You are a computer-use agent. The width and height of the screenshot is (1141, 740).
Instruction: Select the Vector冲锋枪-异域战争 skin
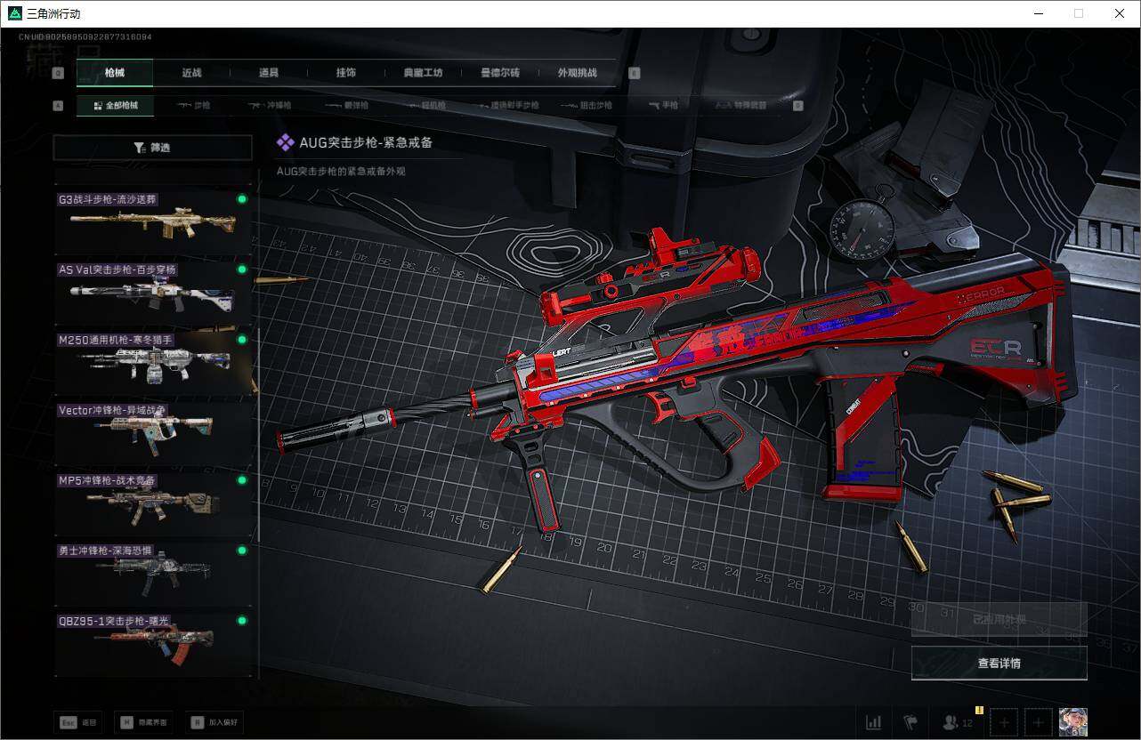154,432
